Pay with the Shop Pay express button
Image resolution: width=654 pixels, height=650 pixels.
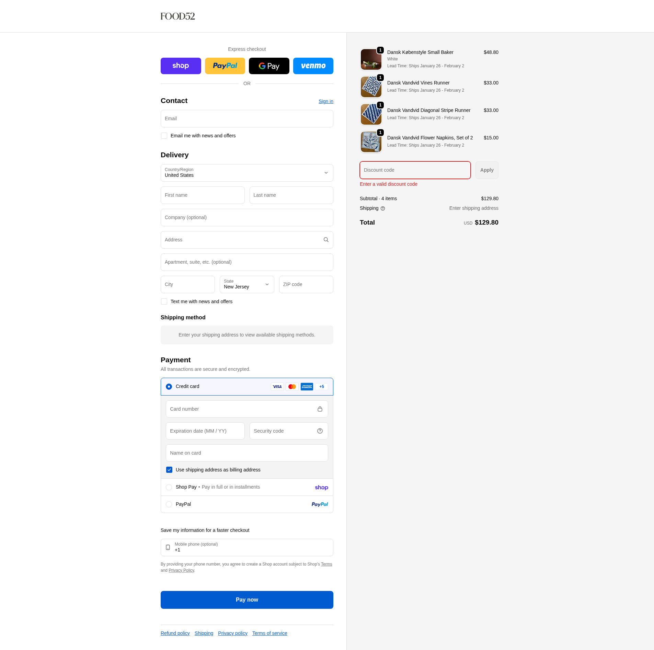(x=181, y=66)
